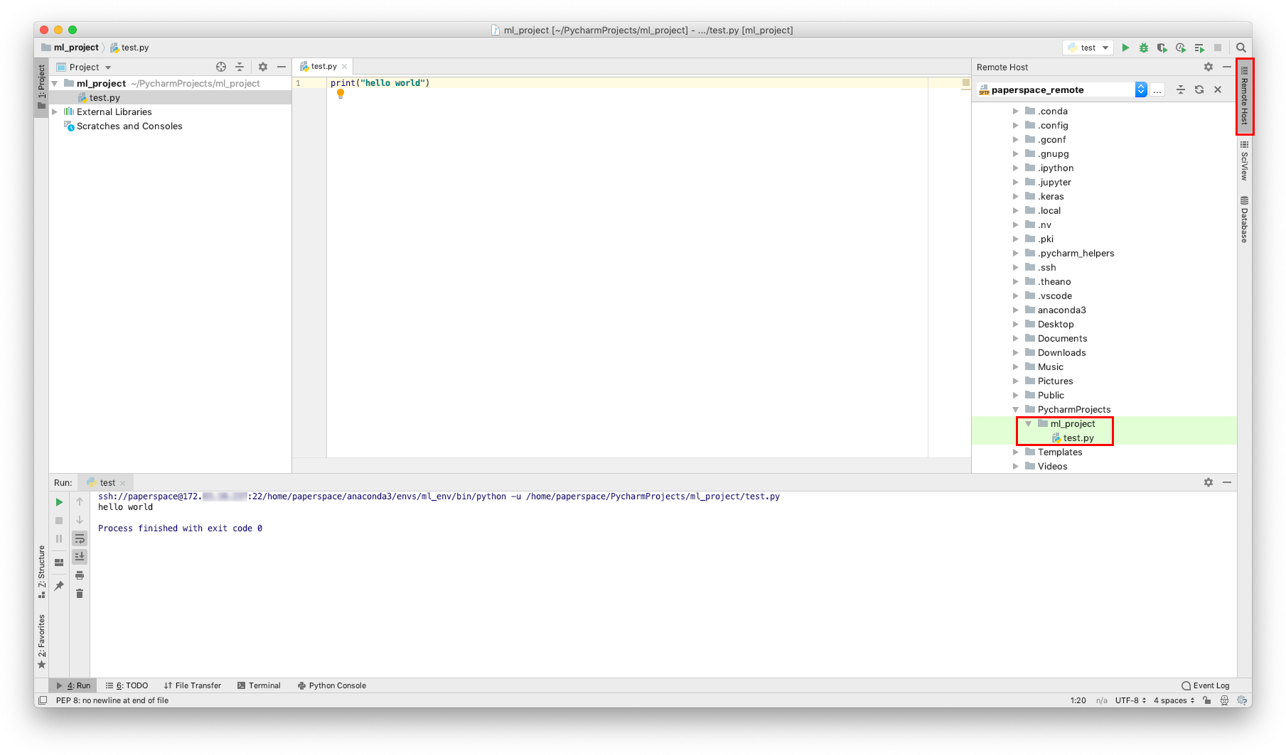The image size is (1286, 755).
Task: Run test with coverage icon
Action: point(1162,48)
